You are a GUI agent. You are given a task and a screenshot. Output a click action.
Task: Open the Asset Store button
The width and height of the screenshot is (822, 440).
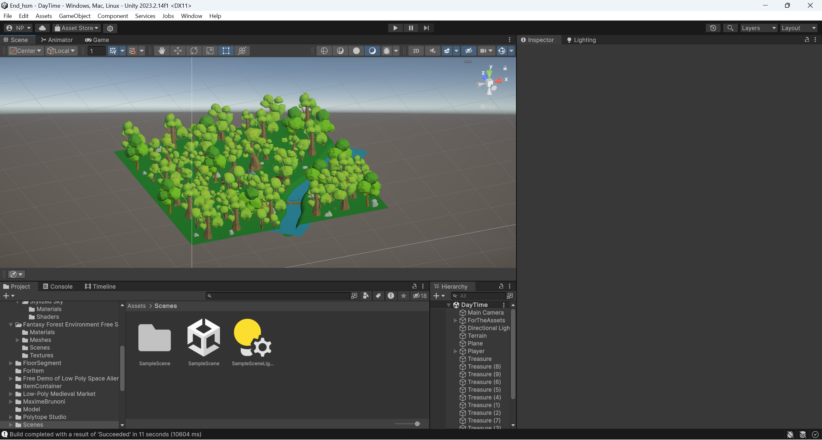click(76, 28)
